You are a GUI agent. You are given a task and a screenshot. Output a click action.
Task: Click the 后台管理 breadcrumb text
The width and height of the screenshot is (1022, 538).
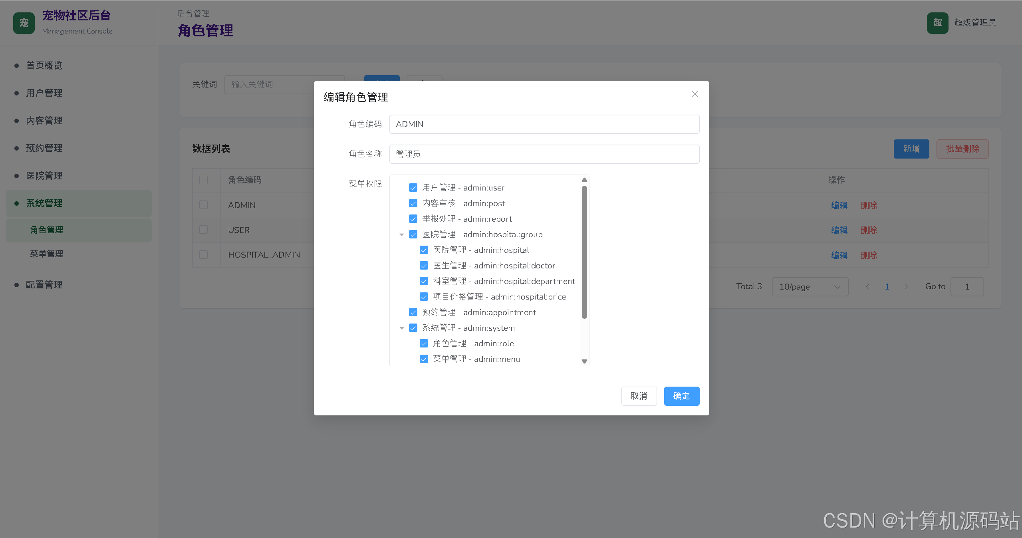(193, 14)
